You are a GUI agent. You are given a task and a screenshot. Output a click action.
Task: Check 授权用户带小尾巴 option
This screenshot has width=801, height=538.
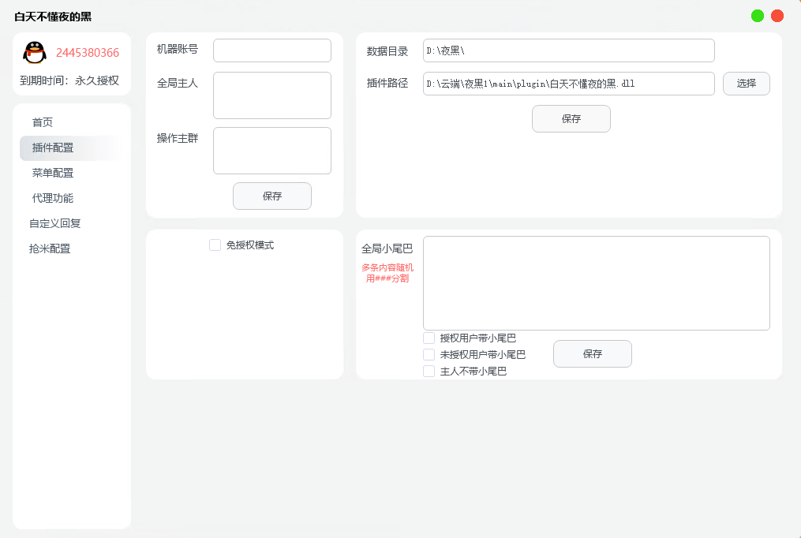pyautogui.click(x=429, y=337)
